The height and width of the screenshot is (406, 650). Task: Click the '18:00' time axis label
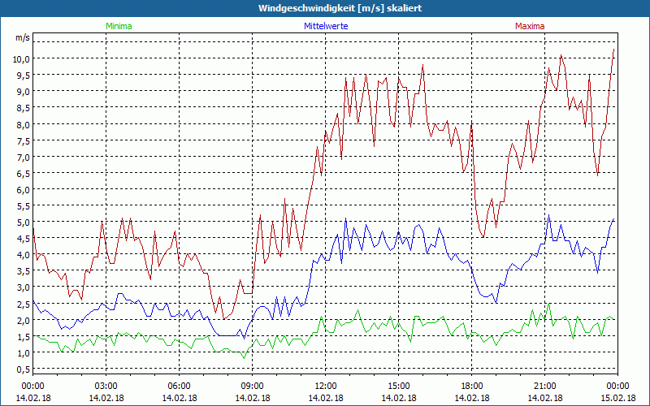[472, 387]
